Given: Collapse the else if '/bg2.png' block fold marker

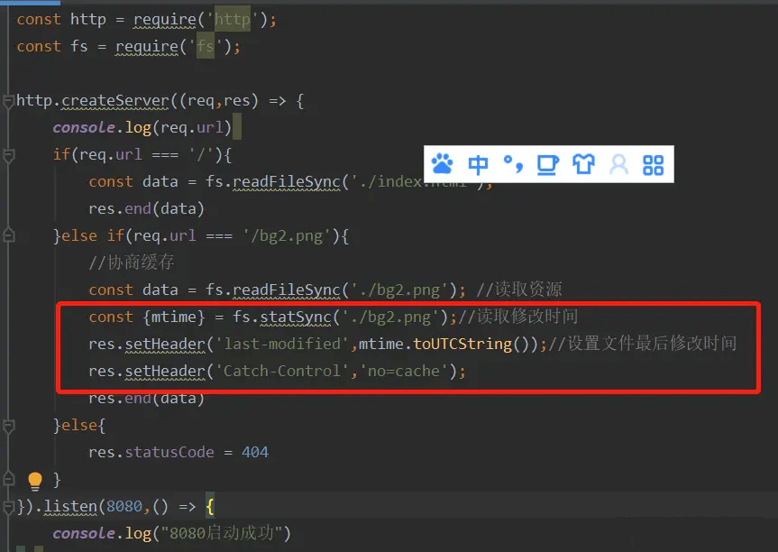Looking at the screenshot, I should [9, 236].
